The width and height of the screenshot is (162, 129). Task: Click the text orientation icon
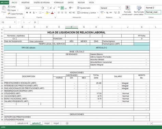pyautogui.click(x=71, y=8)
